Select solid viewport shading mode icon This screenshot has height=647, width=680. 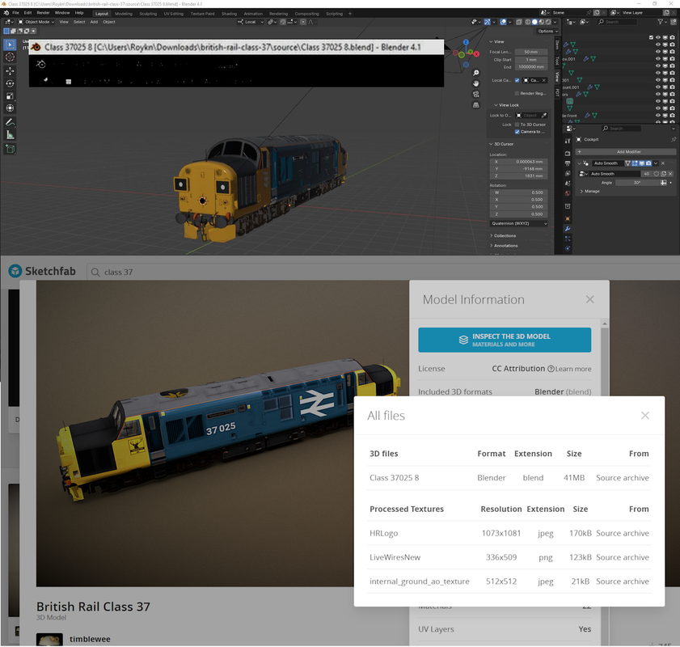tap(534, 22)
